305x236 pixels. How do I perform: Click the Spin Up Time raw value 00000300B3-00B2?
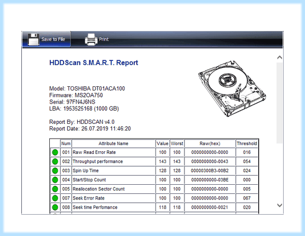[x=209, y=171]
